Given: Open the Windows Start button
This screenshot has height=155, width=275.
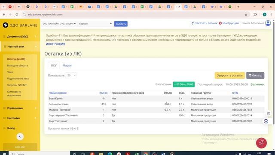Looking at the screenshot, I should (x=4, y=154).
